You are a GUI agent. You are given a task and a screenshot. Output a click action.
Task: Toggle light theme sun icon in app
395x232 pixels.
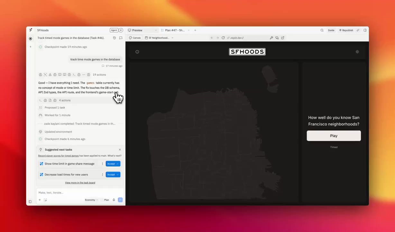(x=357, y=52)
